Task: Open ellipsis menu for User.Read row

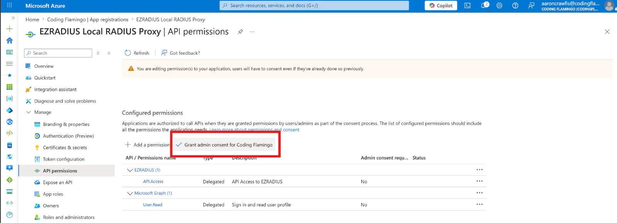Action: pos(479,205)
